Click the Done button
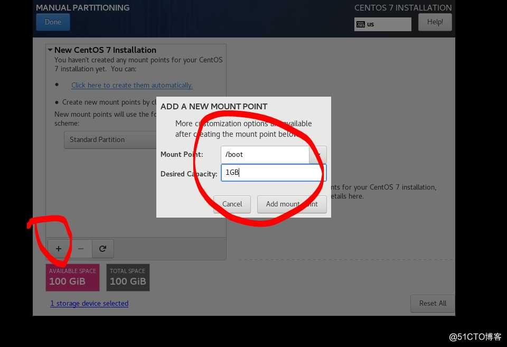507x347 pixels. click(53, 22)
